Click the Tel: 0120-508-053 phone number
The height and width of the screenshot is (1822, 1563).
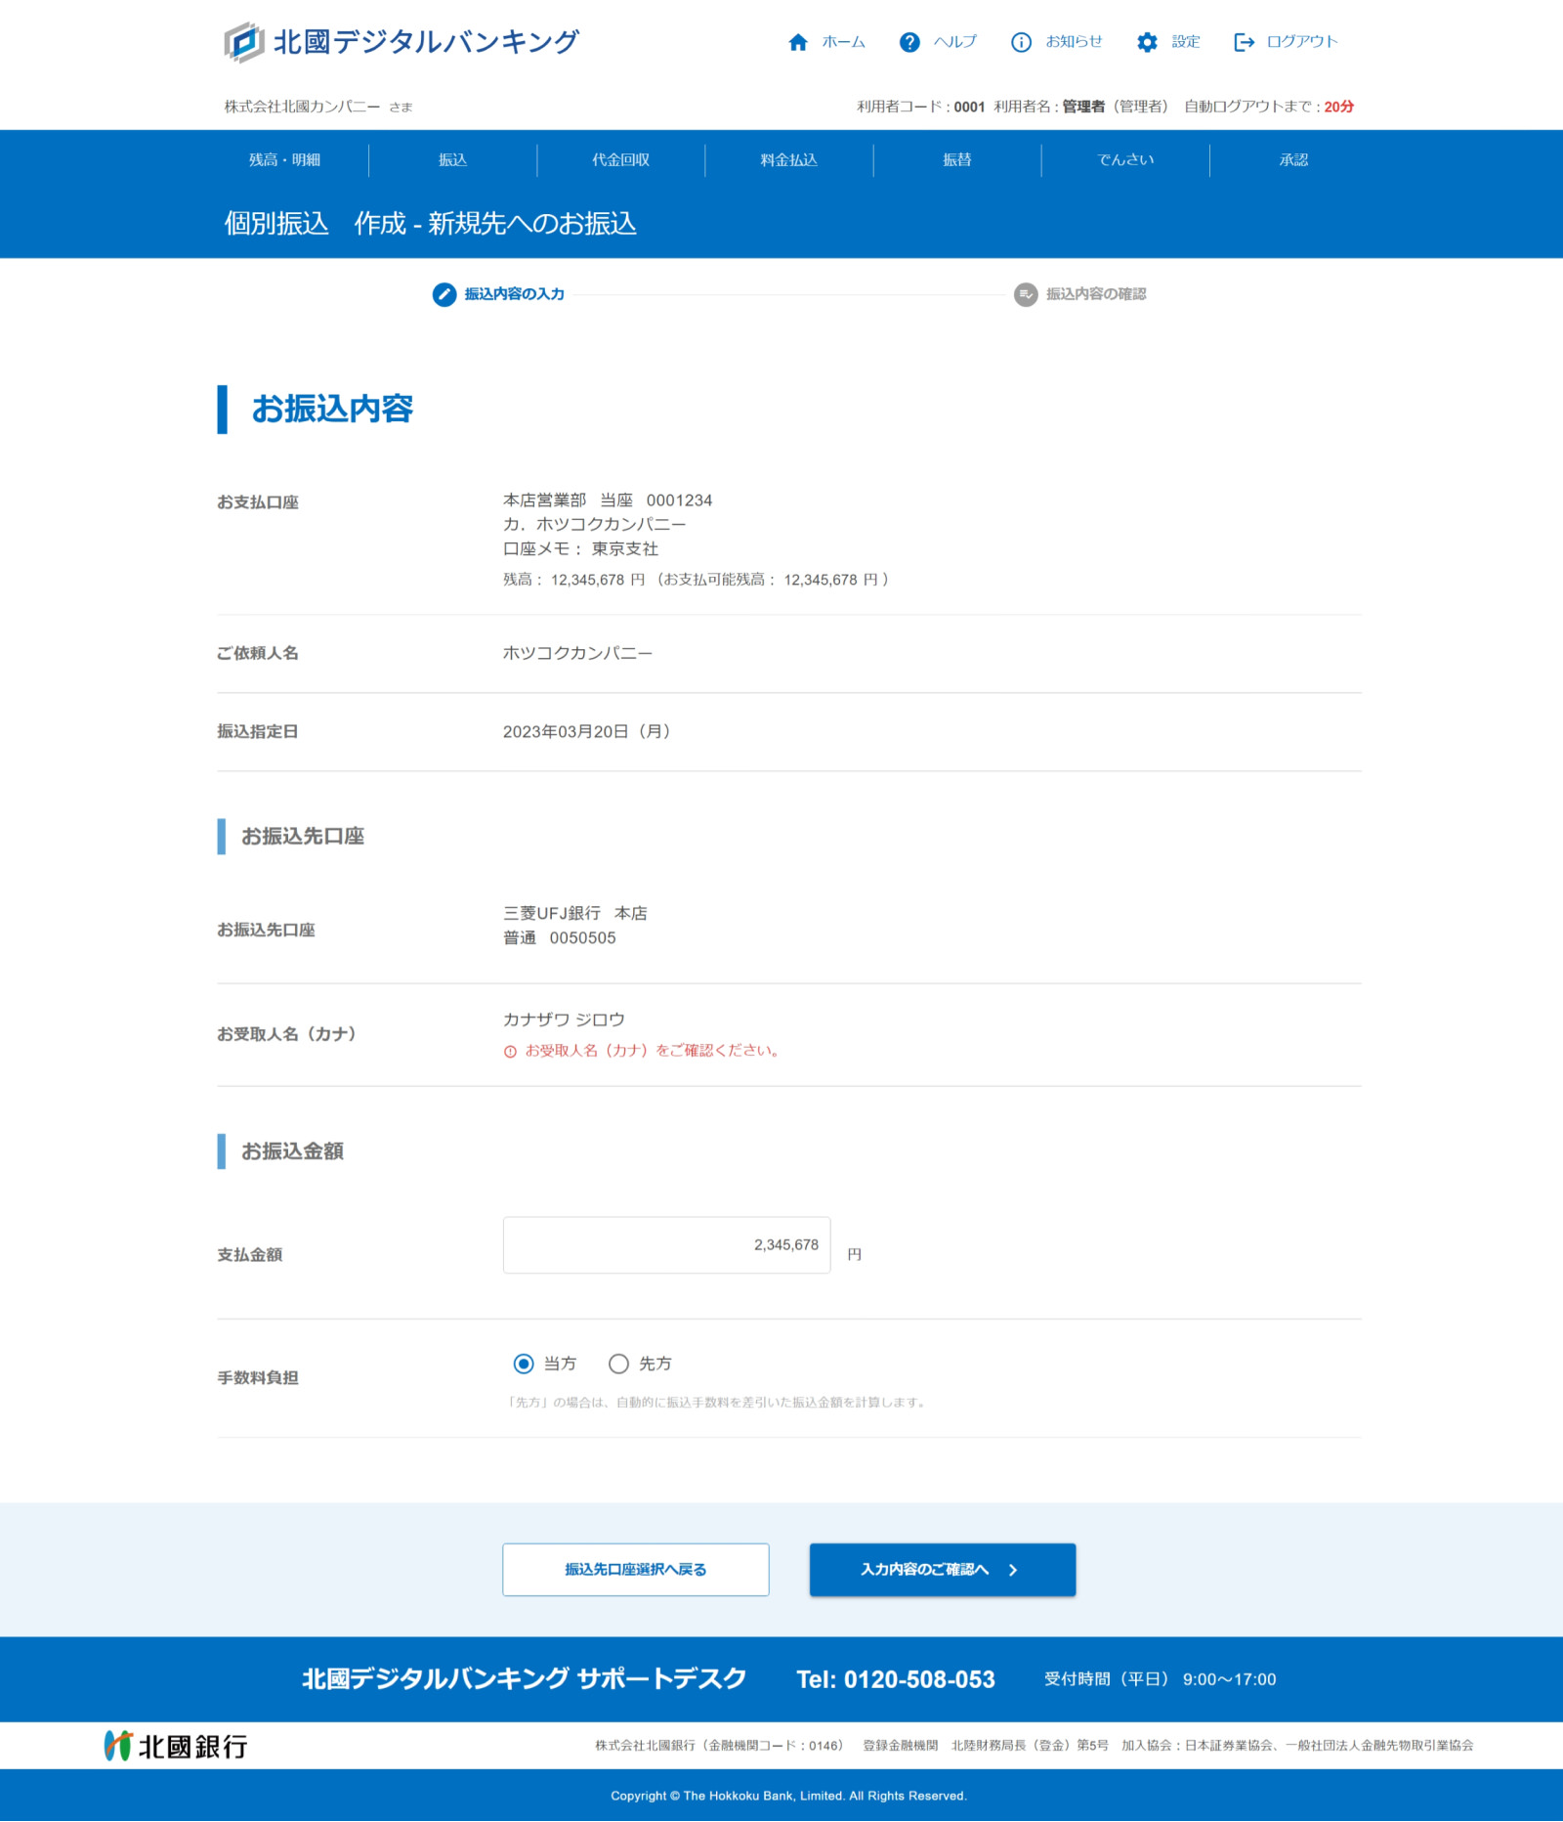pyautogui.click(x=896, y=1680)
